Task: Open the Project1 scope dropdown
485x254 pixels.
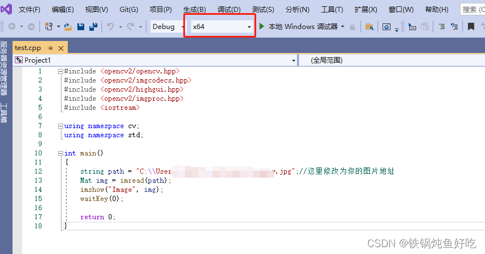Action: [x=155, y=60]
